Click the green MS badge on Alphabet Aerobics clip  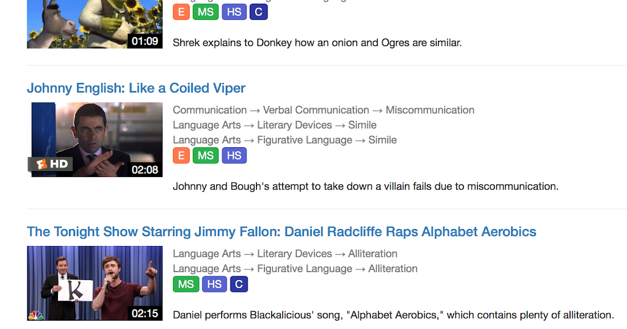[x=185, y=284]
